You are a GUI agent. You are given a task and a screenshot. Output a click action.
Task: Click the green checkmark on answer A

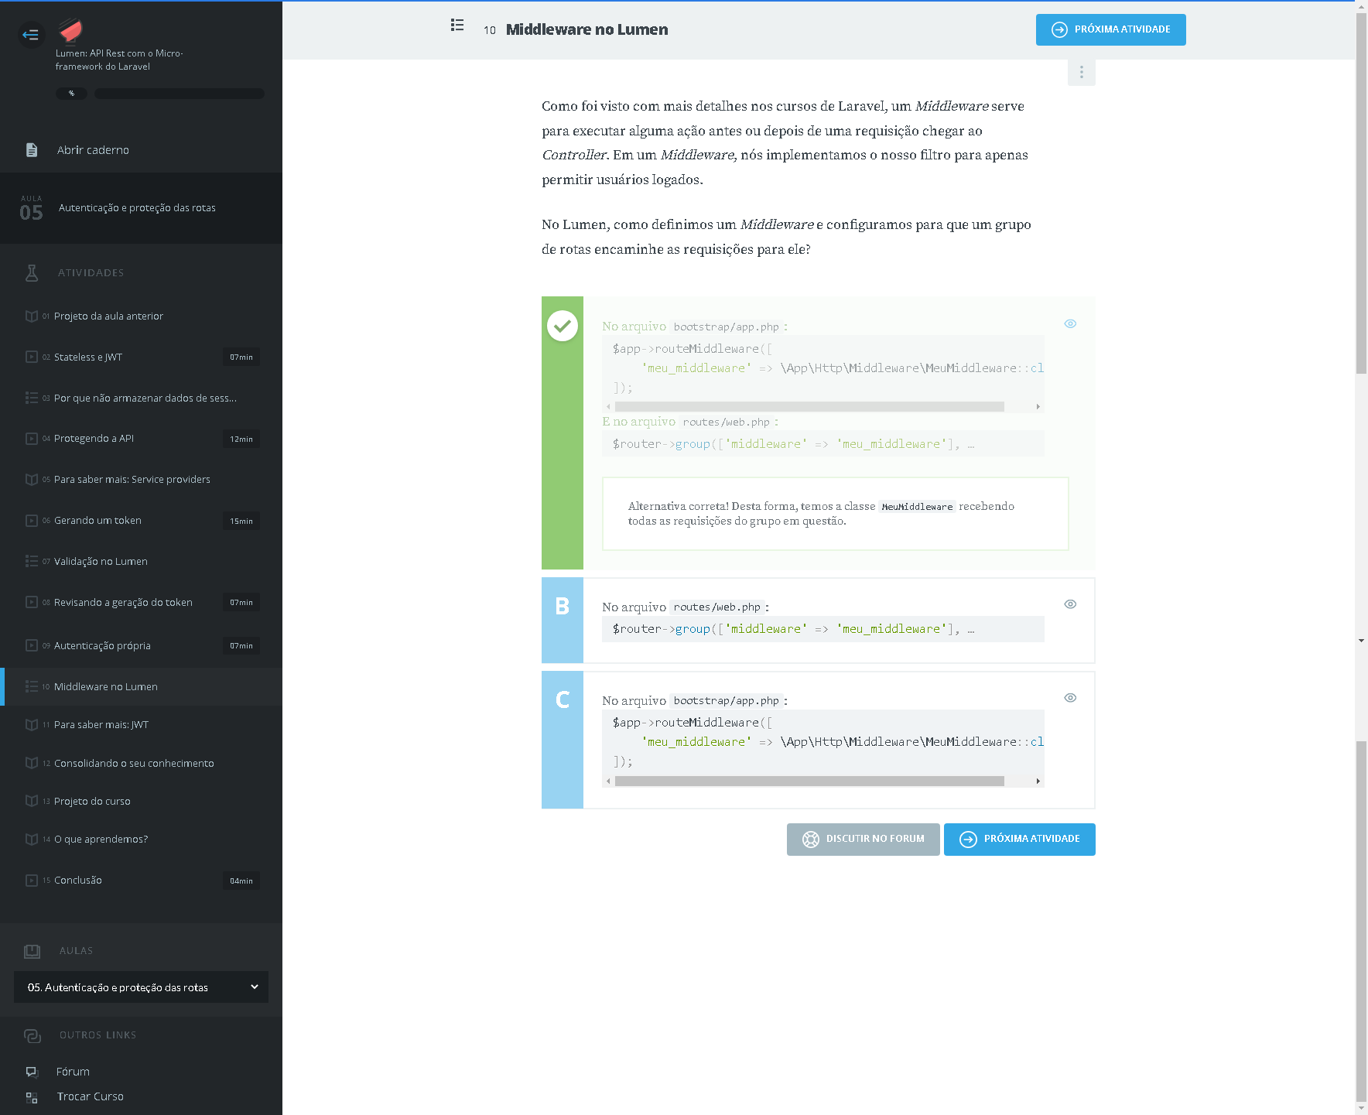[x=563, y=326]
